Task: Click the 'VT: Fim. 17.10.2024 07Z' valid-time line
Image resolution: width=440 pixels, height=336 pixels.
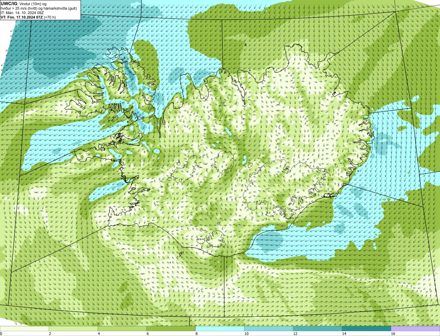Action: (x=28, y=17)
